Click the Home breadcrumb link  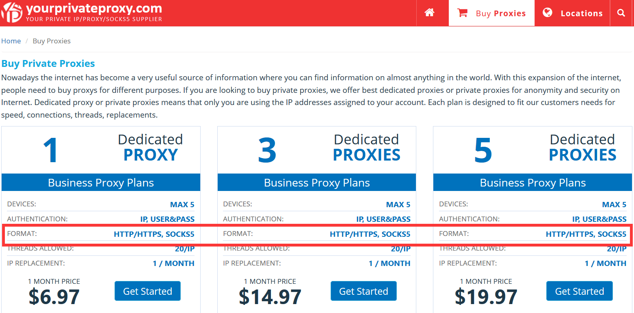(11, 41)
